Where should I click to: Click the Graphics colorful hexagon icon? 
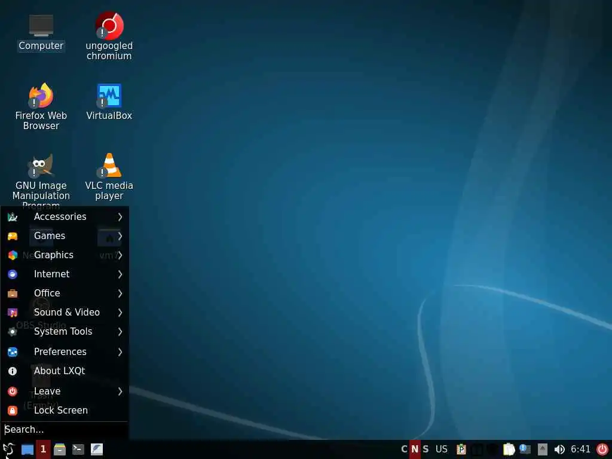(x=13, y=255)
